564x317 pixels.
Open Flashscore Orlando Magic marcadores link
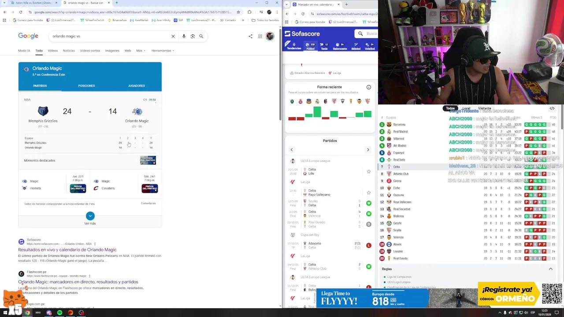click(78, 282)
